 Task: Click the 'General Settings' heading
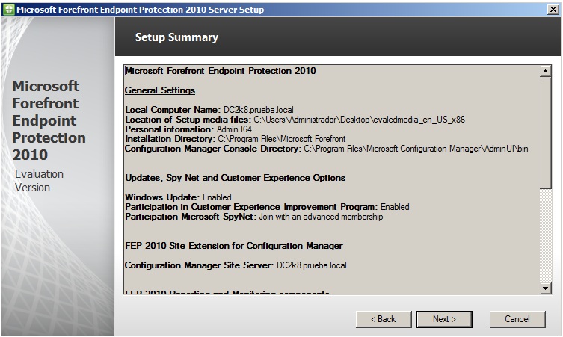[160, 90]
